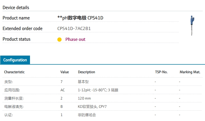Click the yellow Phase out status dot
Viewport: 205px width, 121px height.
(59, 39)
